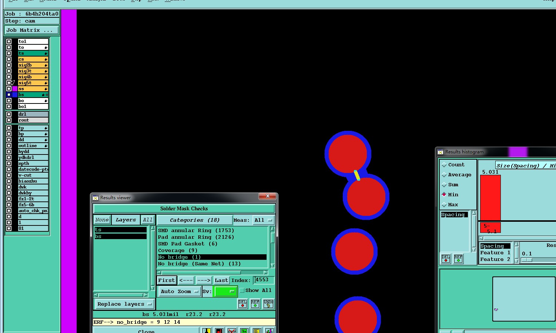Click categories list scroll-up arrow
This screenshot has height=333, width=556.
272,229
